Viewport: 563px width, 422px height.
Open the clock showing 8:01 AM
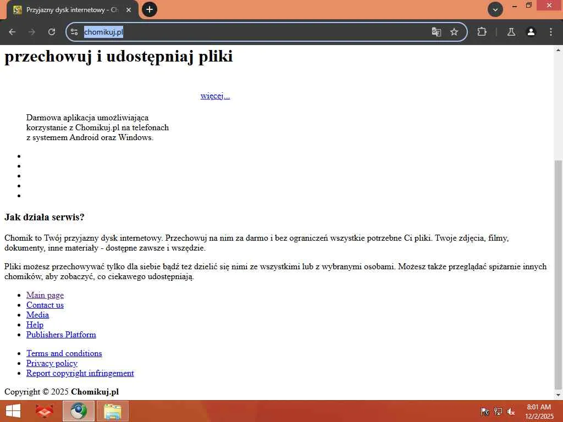539,411
